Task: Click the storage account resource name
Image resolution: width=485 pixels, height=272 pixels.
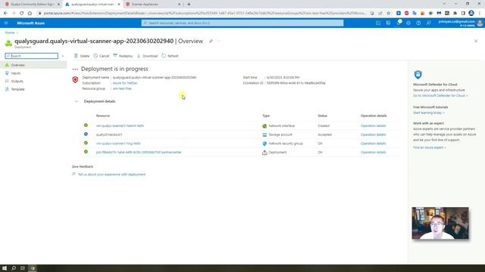Action: (109, 134)
